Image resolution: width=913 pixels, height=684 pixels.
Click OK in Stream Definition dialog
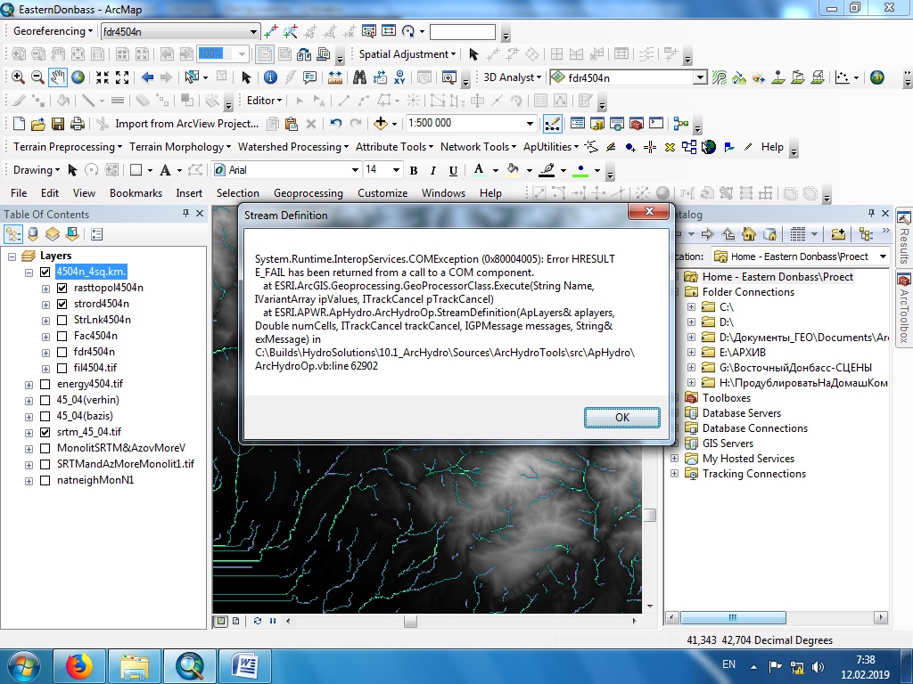621,418
